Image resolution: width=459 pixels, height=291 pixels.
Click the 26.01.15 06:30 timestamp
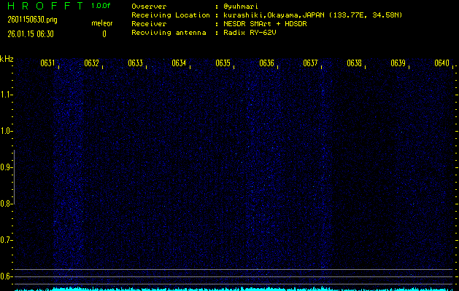[x=30, y=33]
